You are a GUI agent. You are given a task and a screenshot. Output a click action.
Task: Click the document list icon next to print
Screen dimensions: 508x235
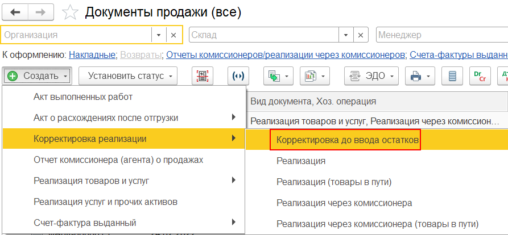click(x=453, y=75)
